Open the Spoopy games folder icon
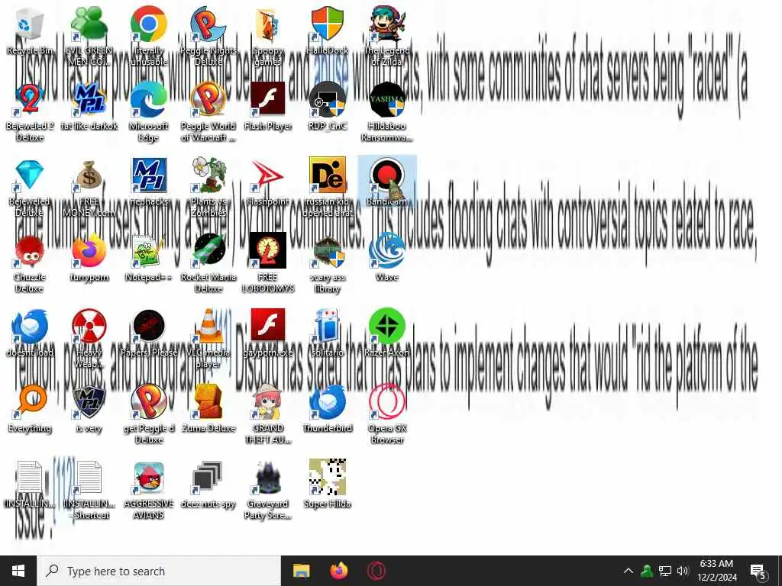 click(268, 25)
